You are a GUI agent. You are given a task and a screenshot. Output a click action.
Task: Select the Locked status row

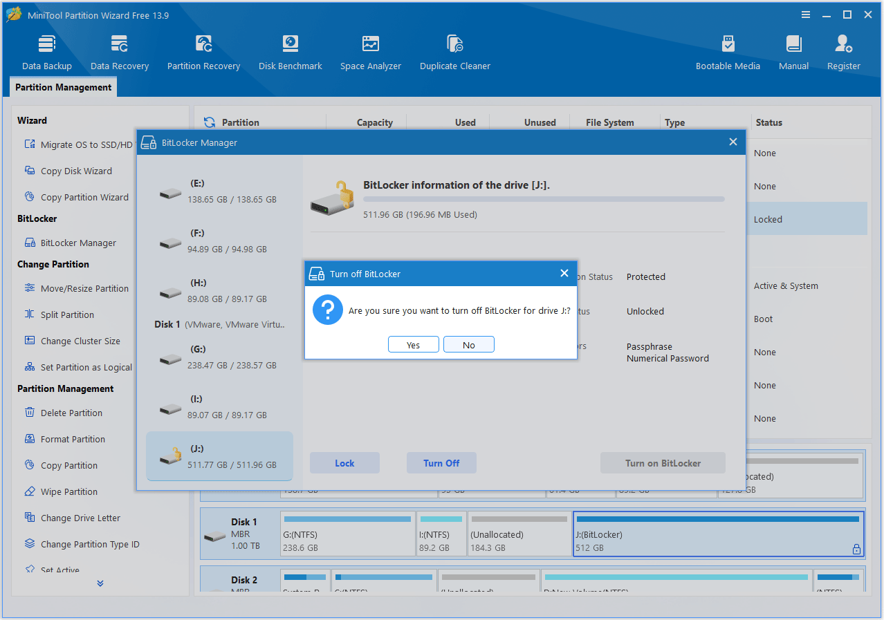click(807, 219)
